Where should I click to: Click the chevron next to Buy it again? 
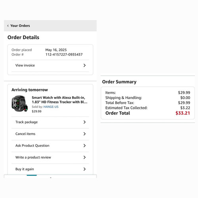[x=85, y=169]
